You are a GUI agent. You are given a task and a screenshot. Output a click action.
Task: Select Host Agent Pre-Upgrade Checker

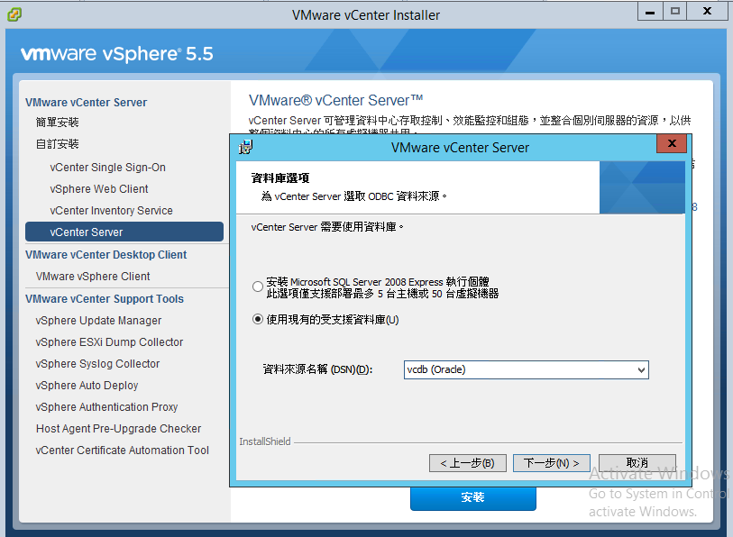(118, 429)
